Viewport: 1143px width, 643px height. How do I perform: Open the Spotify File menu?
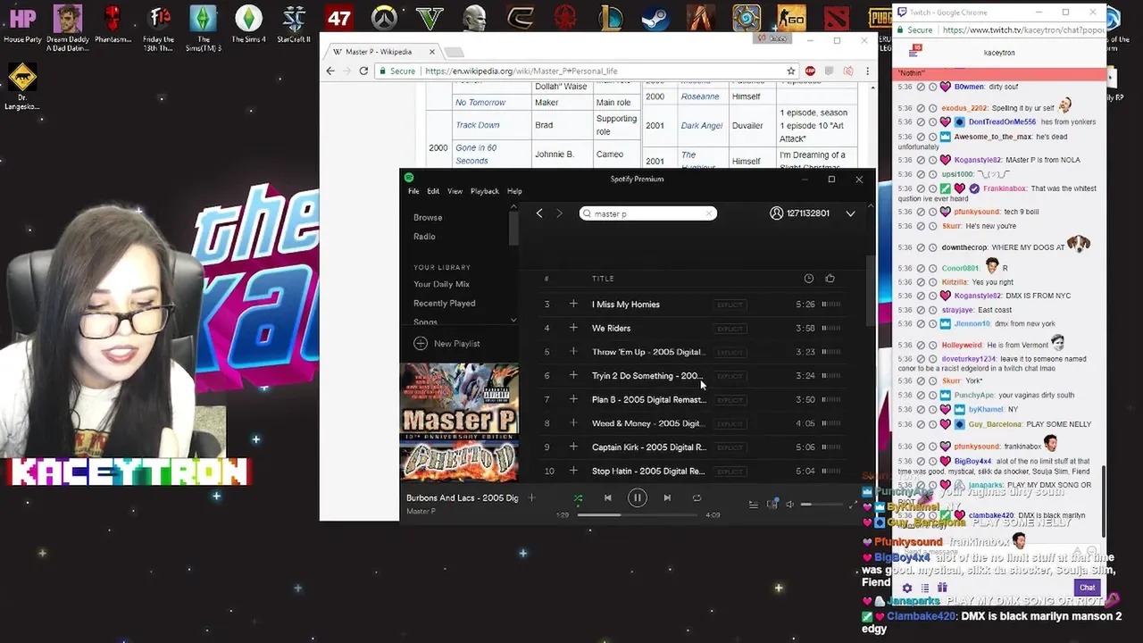413,191
